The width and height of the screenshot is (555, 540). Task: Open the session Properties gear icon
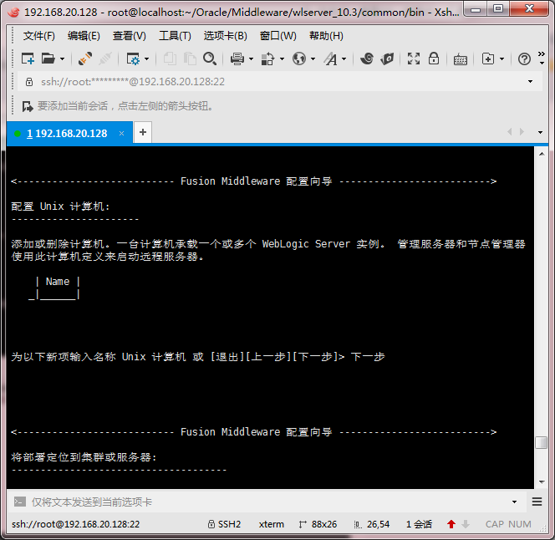point(133,59)
